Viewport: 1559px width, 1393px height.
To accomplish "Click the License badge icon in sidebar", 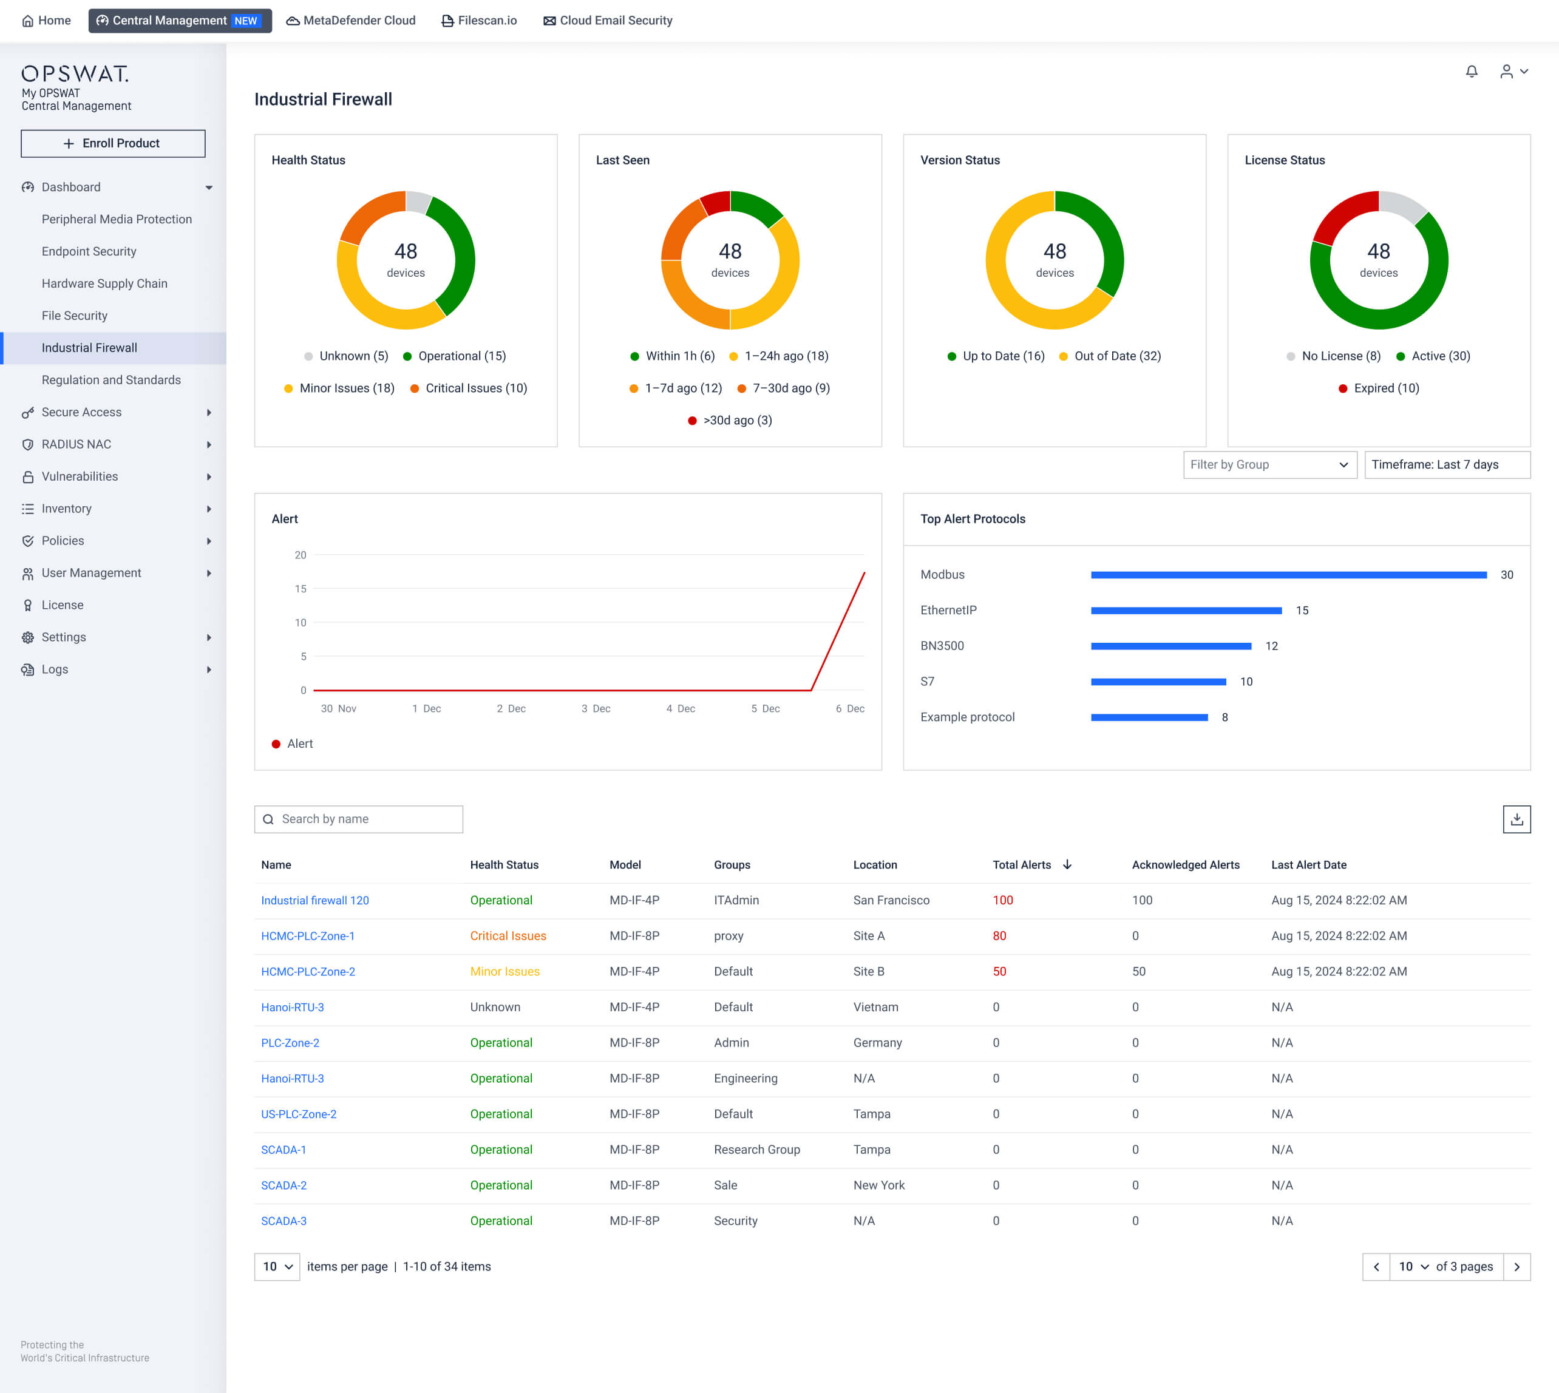I will pyautogui.click(x=27, y=605).
